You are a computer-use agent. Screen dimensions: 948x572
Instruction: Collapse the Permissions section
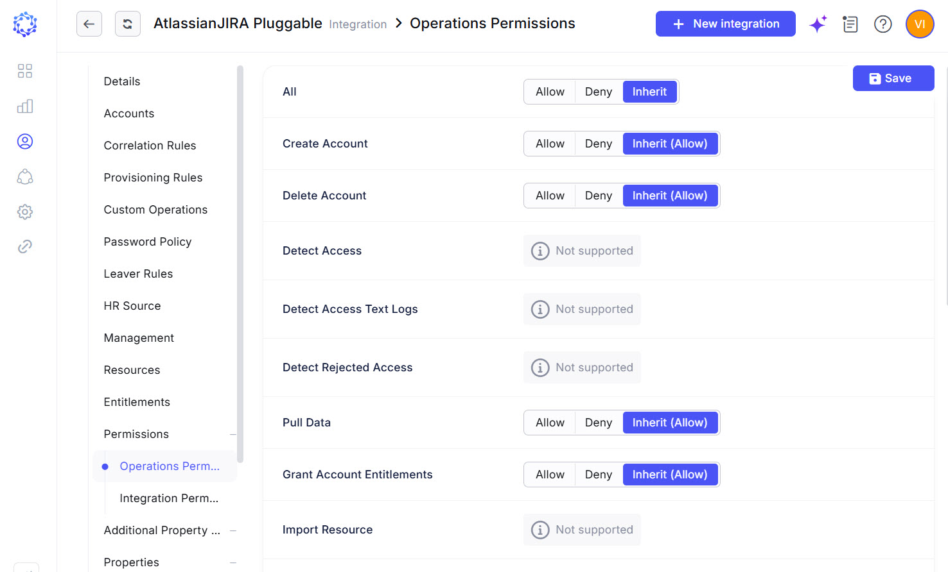[x=233, y=434]
